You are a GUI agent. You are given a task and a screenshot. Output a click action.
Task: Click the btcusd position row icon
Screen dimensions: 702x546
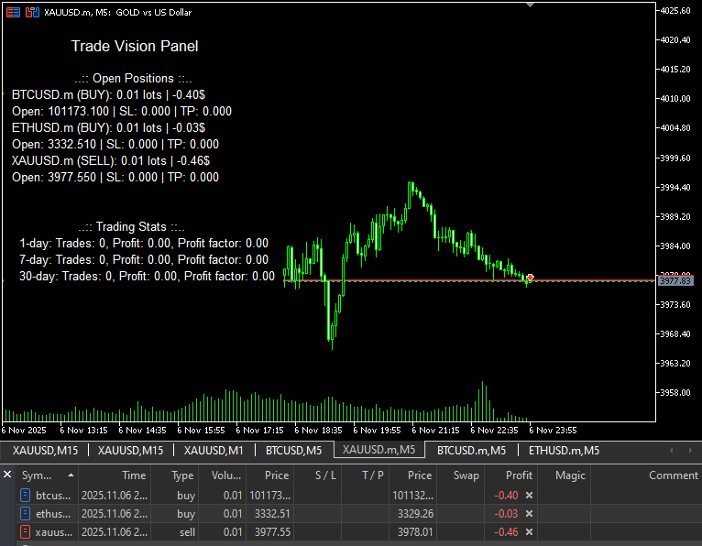pyautogui.click(x=26, y=495)
